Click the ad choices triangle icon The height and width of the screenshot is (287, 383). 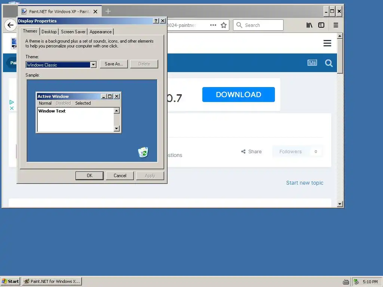tap(12, 102)
